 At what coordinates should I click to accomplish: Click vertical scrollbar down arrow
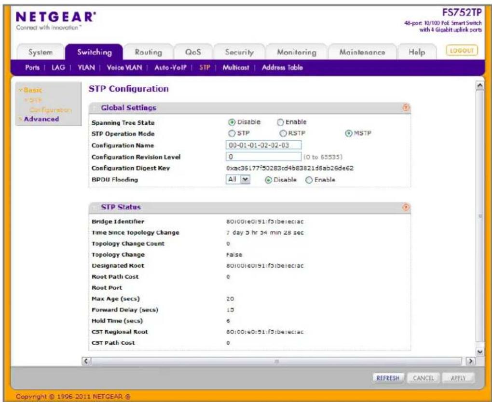click(480, 352)
